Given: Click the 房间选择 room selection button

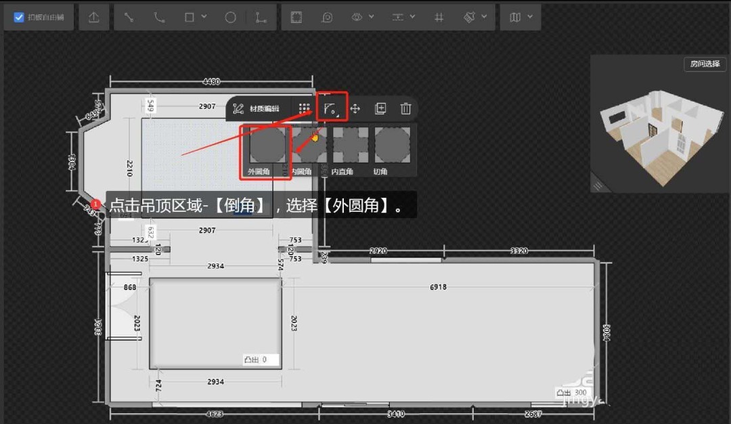Looking at the screenshot, I should pos(705,64).
